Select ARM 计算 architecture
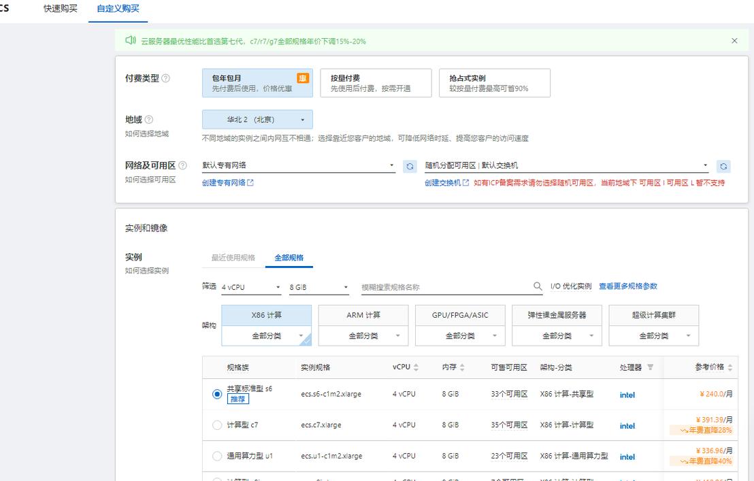 (x=363, y=315)
